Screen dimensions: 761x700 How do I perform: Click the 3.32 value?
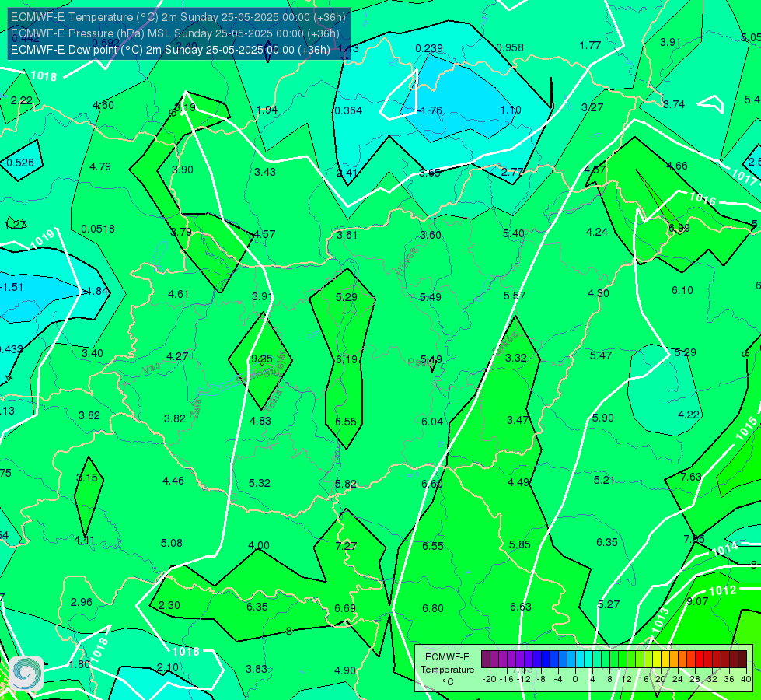point(515,358)
